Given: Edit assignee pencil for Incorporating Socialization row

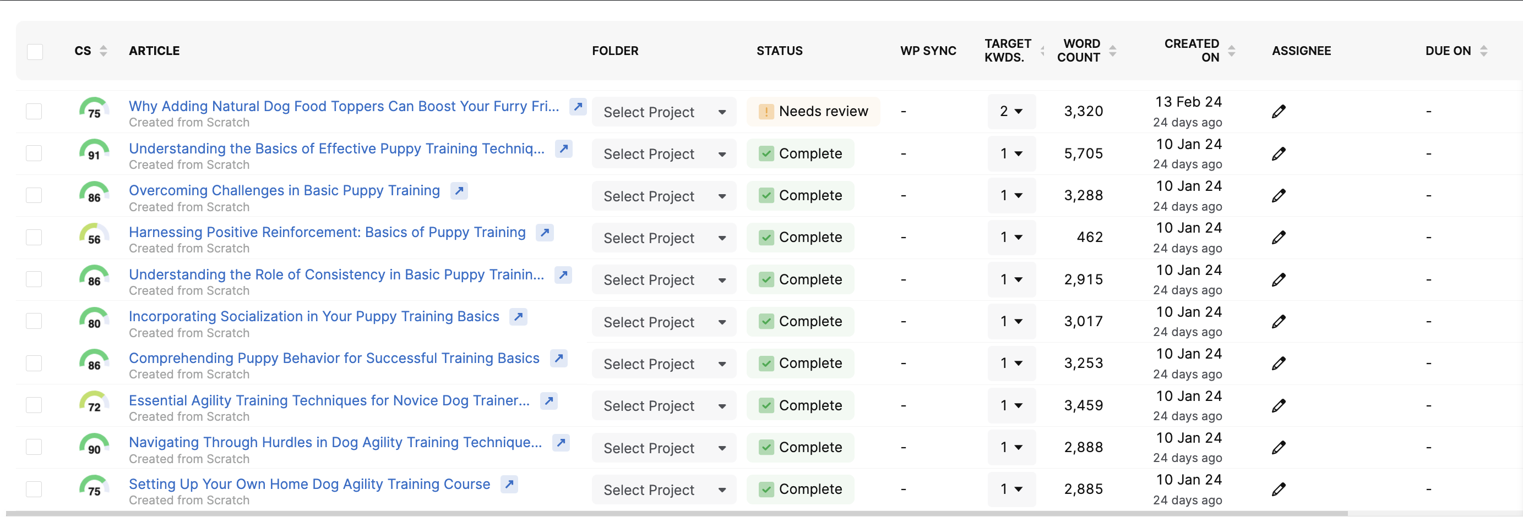Looking at the screenshot, I should coord(1278,321).
